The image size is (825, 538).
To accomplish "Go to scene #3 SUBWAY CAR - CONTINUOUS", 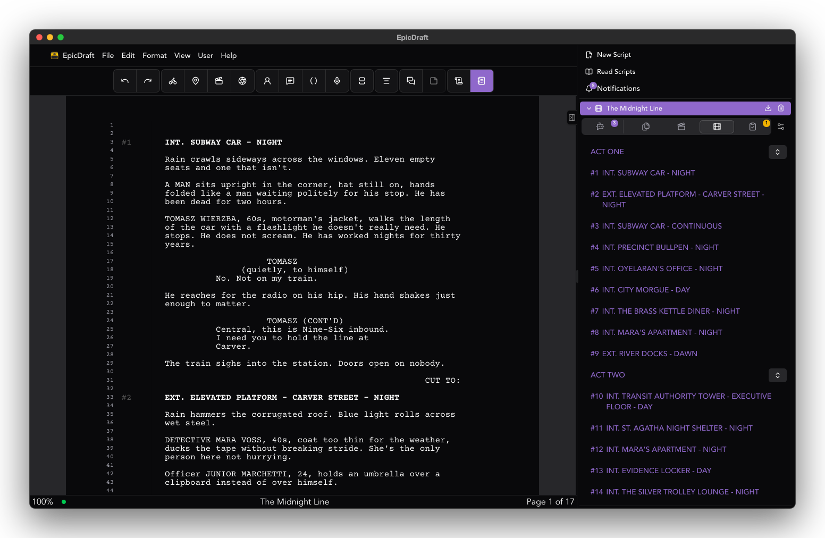I will [x=656, y=226].
